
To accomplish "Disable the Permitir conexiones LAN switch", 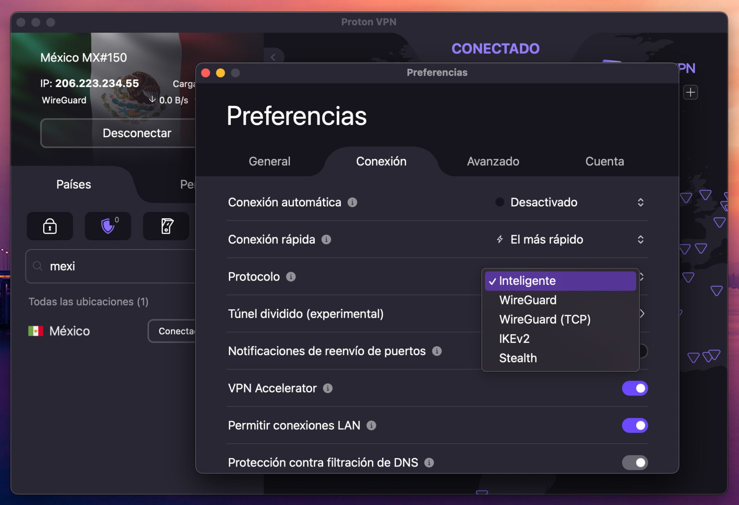I will tap(635, 425).
